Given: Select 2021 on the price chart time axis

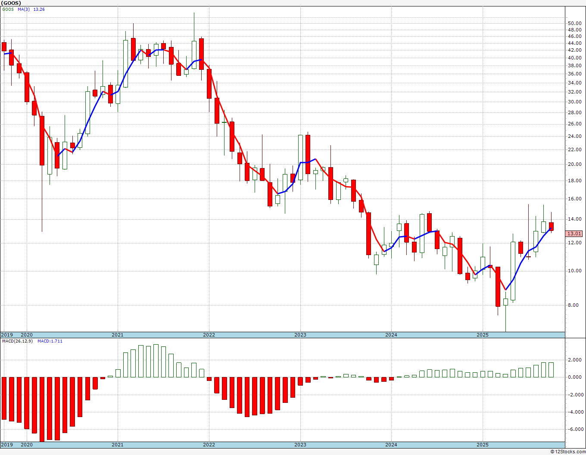Looking at the screenshot, I should pyautogui.click(x=118, y=335).
